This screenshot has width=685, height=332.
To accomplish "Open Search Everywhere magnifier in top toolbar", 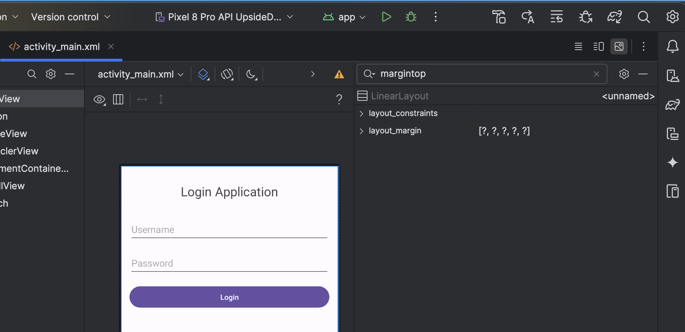I will coord(644,17).
